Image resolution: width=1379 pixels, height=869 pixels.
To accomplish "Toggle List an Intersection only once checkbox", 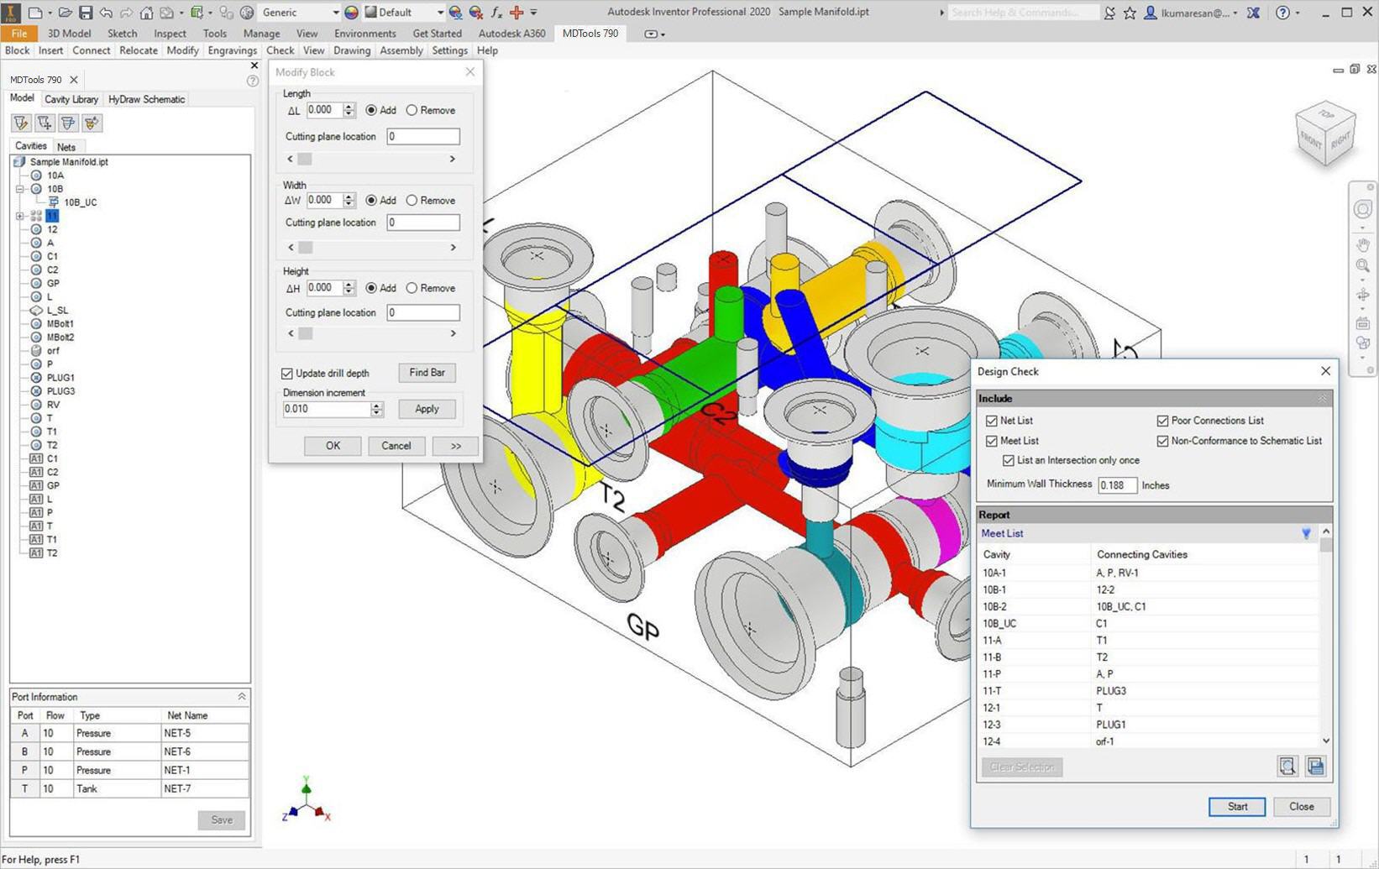I will click(1009, 461).
